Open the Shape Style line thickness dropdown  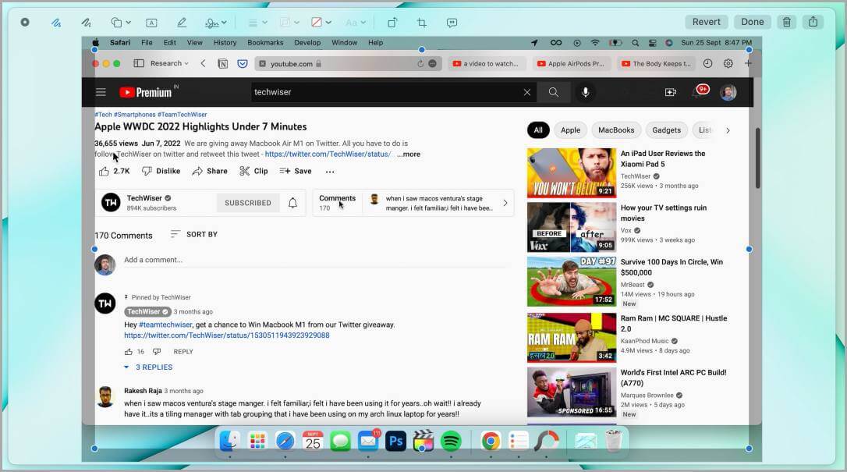[x=257, y=23]
